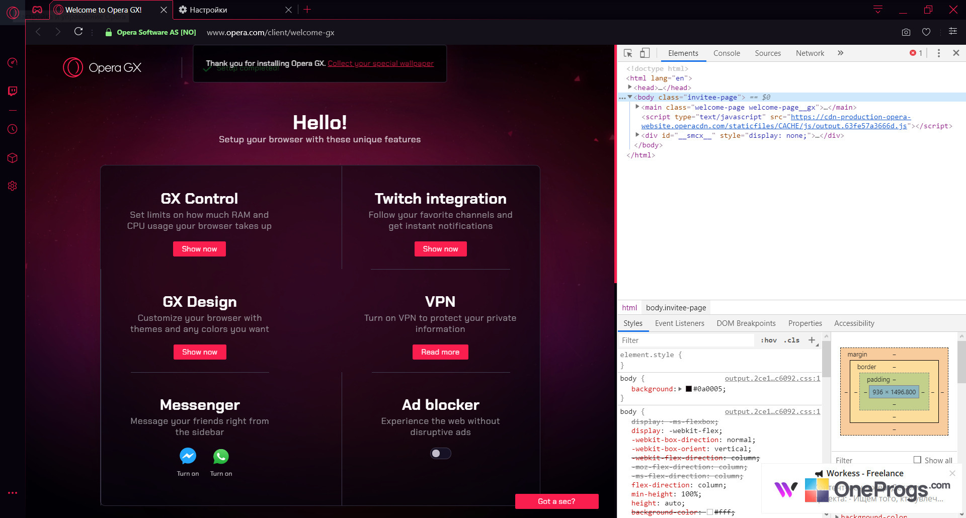Click the address bar URL
The height and width of the screenshot is (518, 966).
271,32
